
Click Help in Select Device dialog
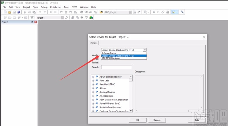point(197,120)
